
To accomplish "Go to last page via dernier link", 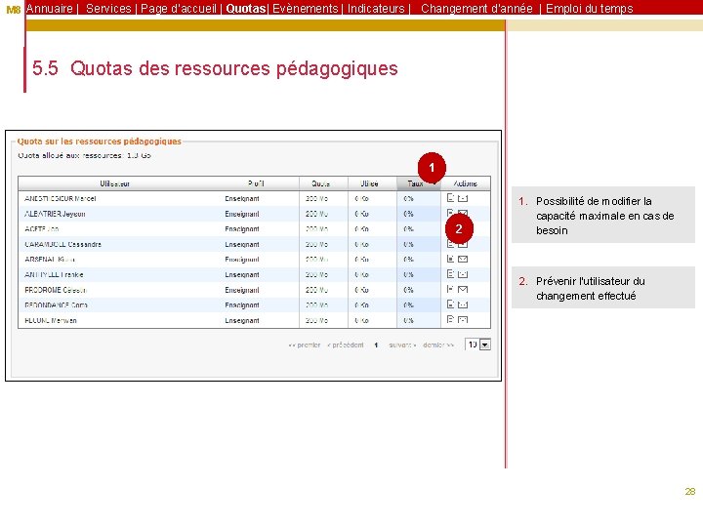I will coord(438,345).
